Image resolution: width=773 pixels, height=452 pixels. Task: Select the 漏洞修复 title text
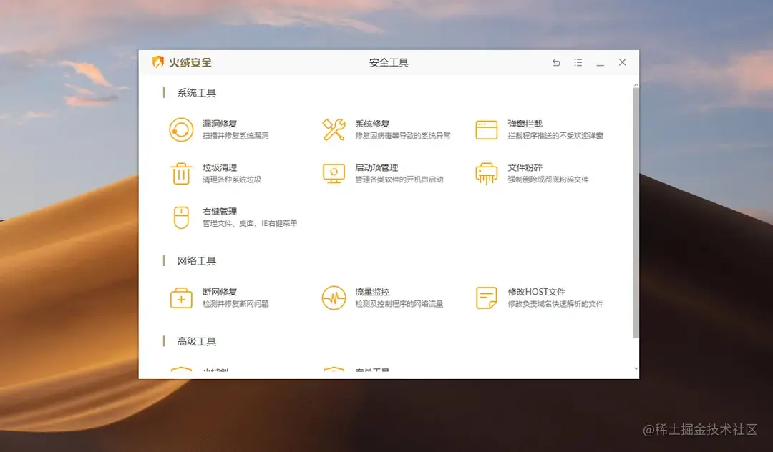point(220,124)
